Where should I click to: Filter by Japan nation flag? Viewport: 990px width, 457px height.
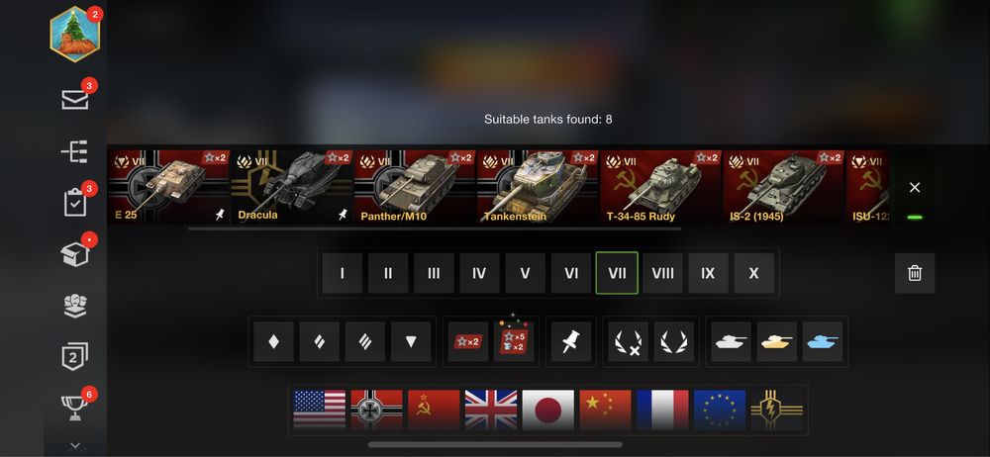coord(548,411)
